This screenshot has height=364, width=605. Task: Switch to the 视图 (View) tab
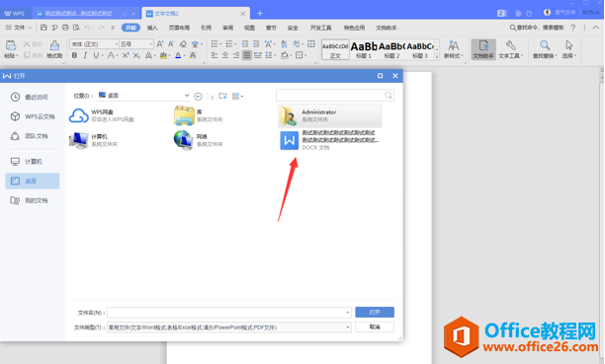[x=249, y=28]
